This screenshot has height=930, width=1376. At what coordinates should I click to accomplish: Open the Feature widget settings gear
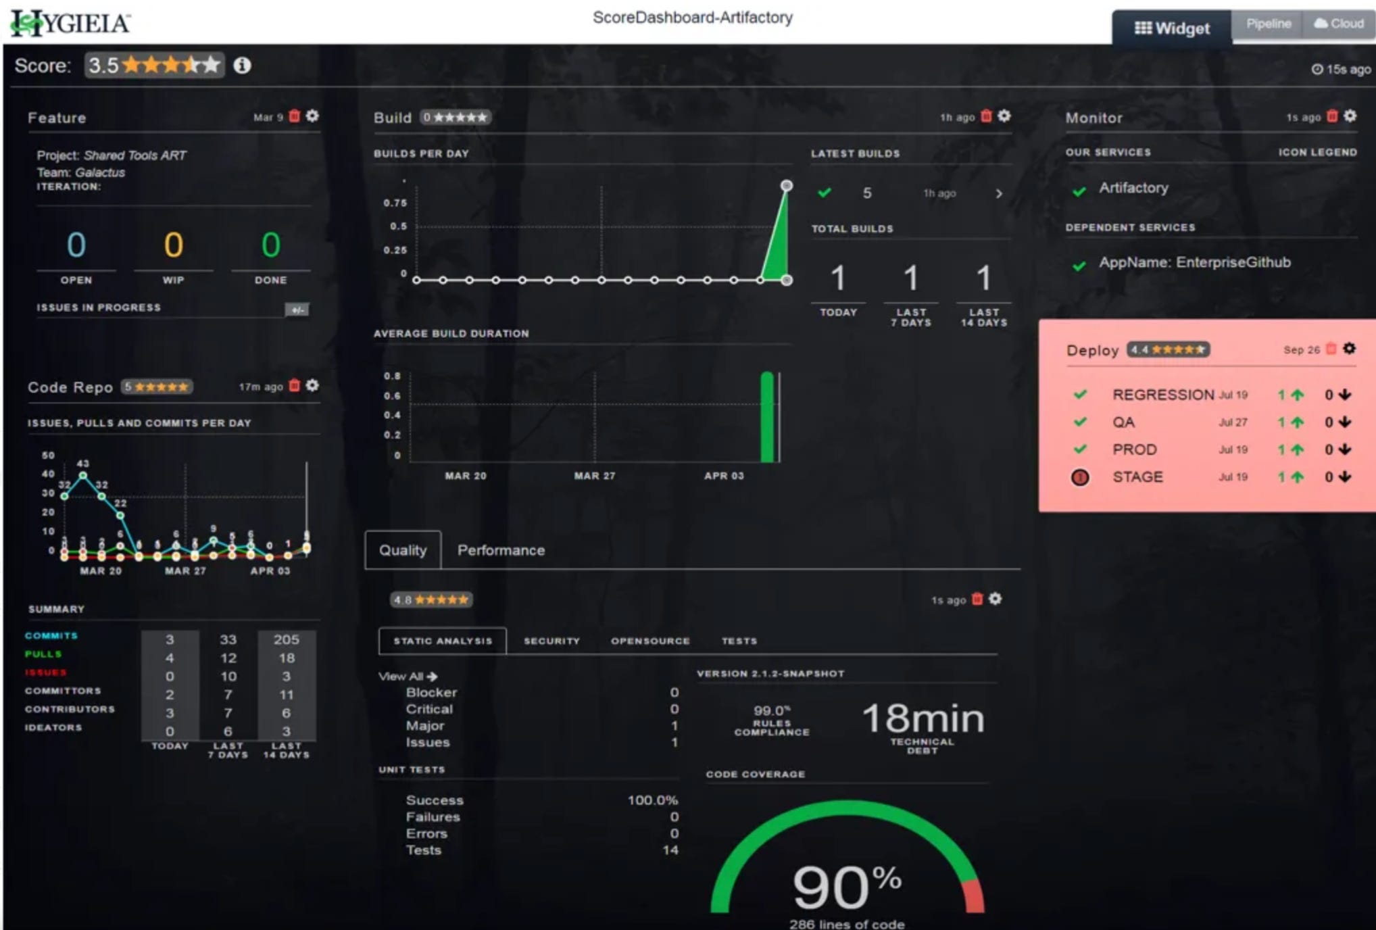[x=313, y=116]
